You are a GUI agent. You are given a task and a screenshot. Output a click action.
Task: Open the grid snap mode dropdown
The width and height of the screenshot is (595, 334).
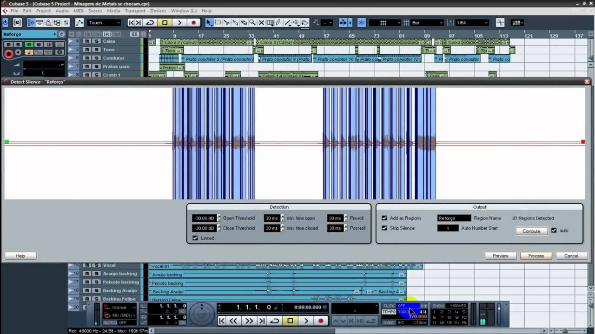tap(386, 22)
